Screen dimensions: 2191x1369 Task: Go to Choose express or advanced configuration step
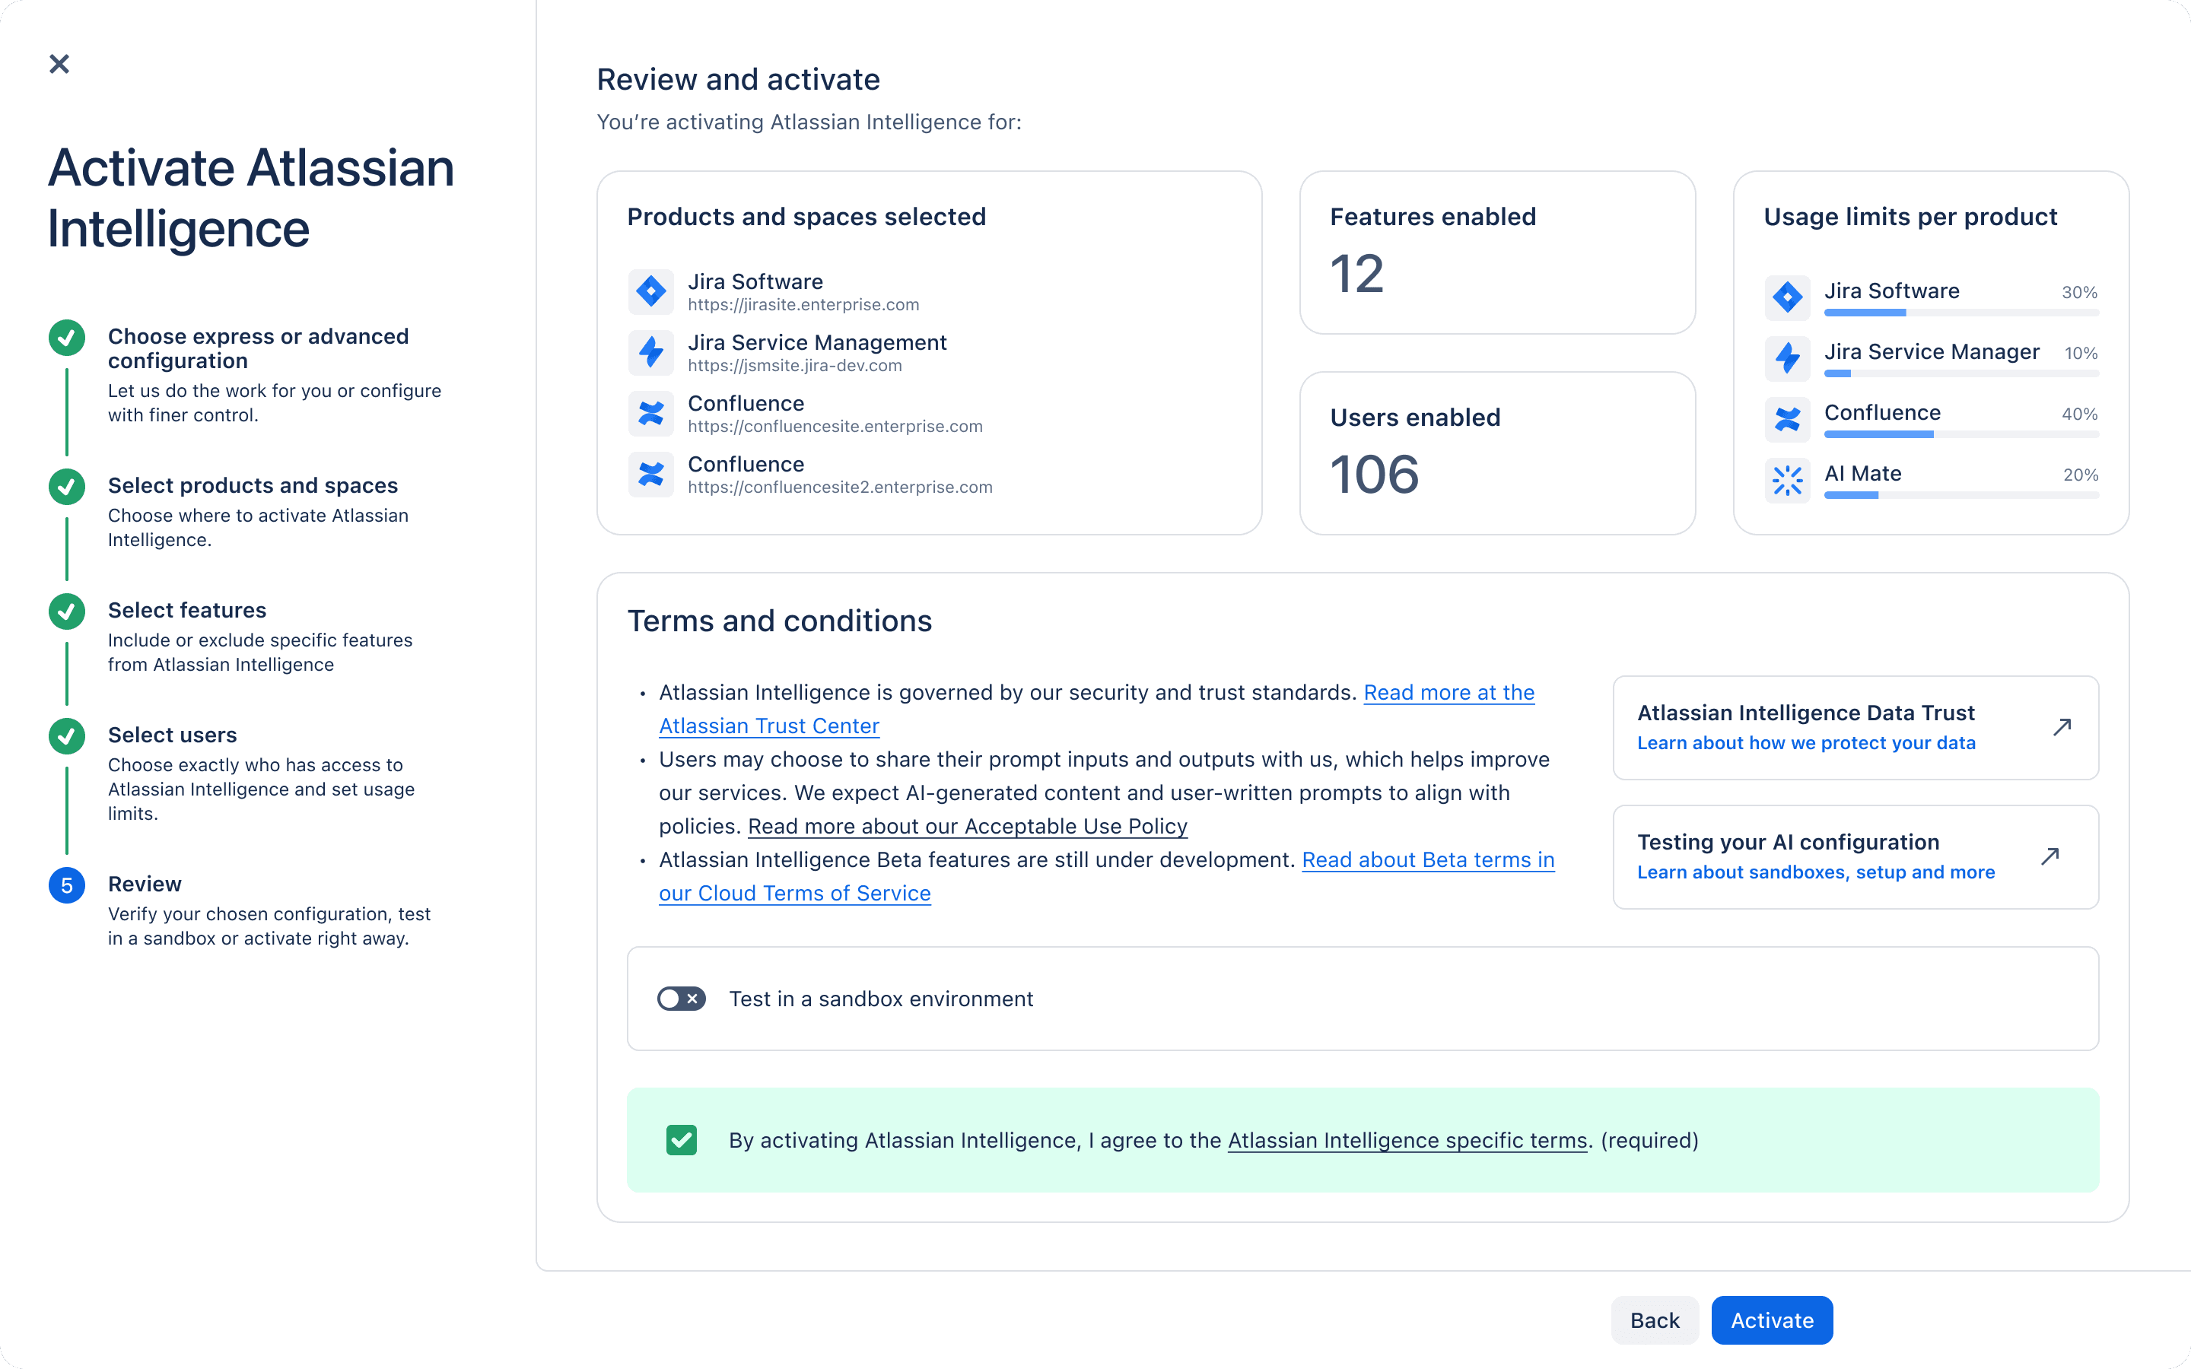click(x=258, y=348)
